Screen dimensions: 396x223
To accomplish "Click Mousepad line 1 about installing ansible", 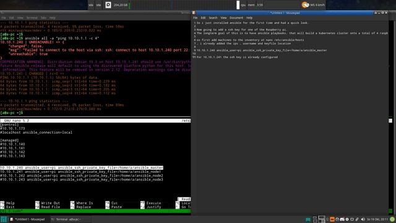I will pos(252,23).
